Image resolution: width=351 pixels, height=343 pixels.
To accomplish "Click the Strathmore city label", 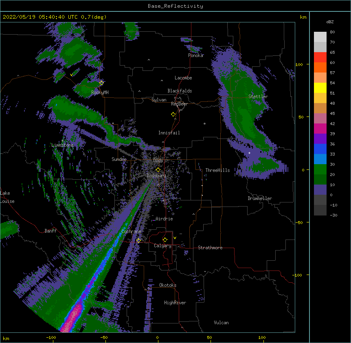I will (210, 248).
